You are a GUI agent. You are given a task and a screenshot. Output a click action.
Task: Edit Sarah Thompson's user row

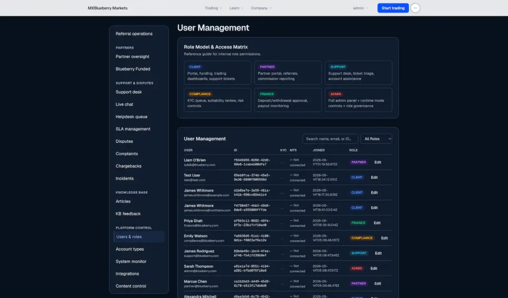(x=374, y=269)
